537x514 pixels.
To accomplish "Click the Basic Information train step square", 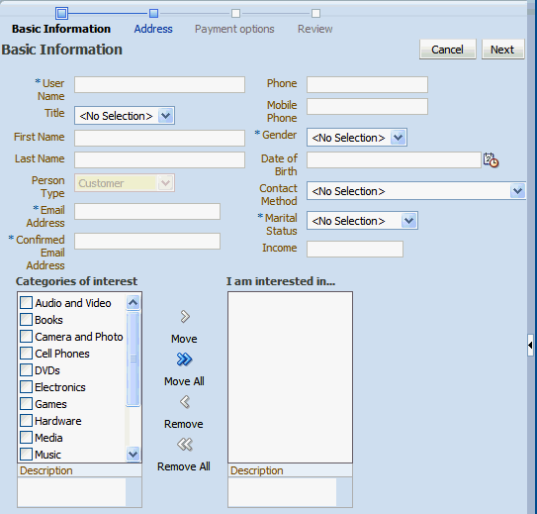I will (61, 14).
